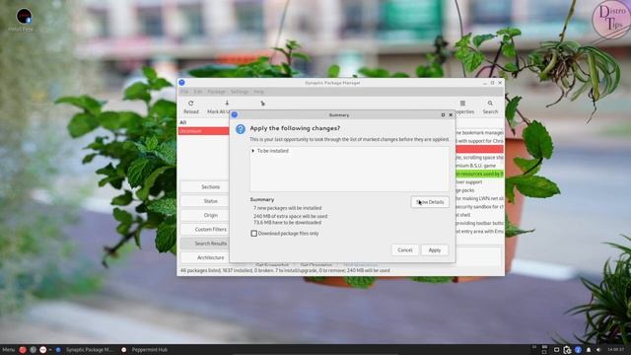Click the Custom Filters button

point(204,229)
